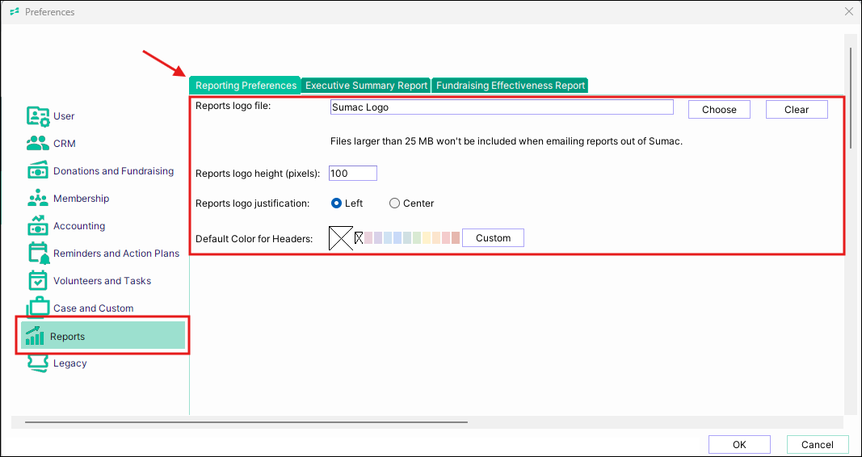862x457 pixels.
Task: Select the Reports category in sidebar
Action: click(67, 336)
